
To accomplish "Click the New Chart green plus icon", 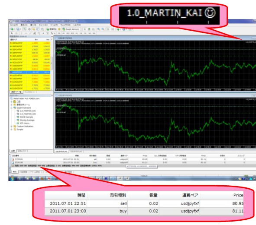I will (x=12, y=29).
